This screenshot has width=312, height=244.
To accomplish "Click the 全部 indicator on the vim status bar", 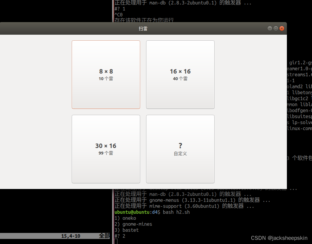I will 104,236.
